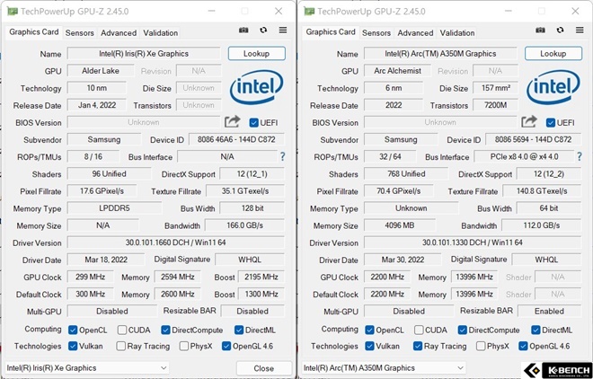
Task: Click Device ID field 8086 46A6 - 144D C872
Action: coord(236,139)
